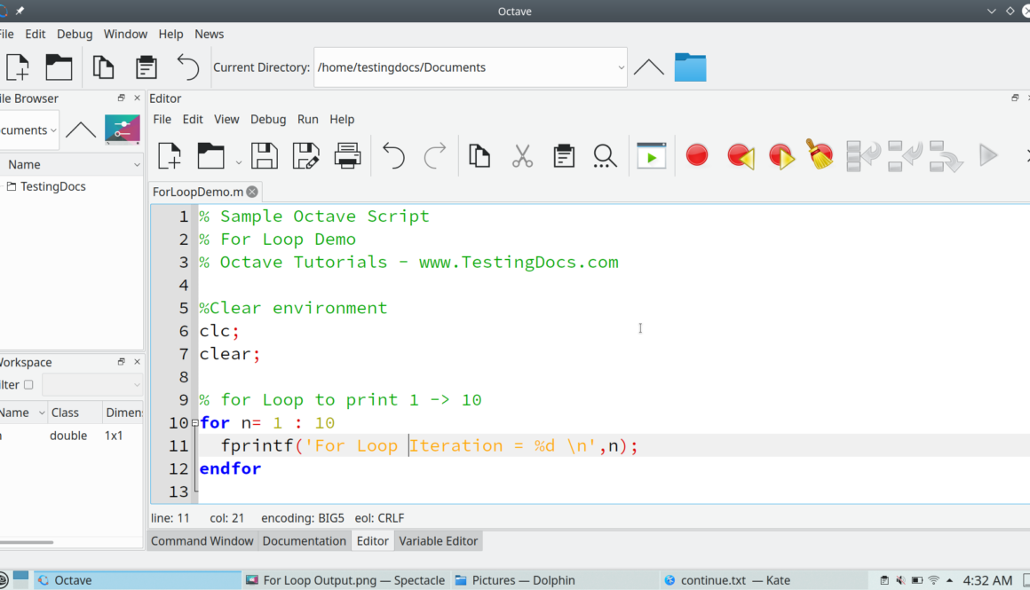Go one directory up next to path
Screen dimensions: 1030x590
point(648,67)
